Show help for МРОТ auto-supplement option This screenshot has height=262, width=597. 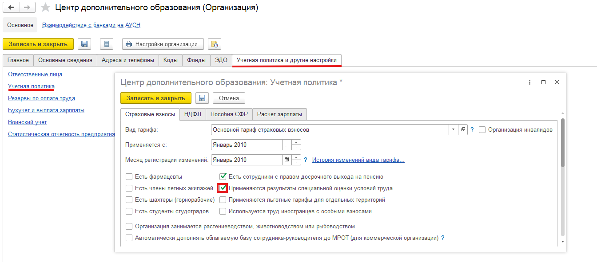(x=443, y=238)
